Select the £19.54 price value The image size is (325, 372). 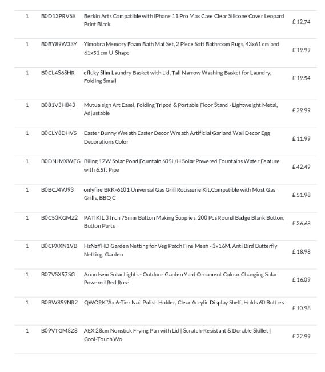click(301, 78)
